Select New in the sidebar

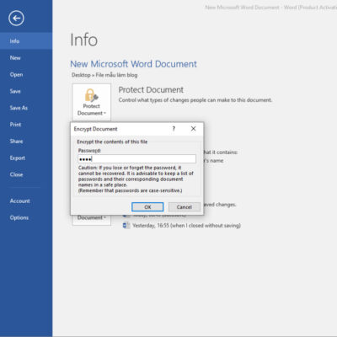click(x=26, y=58)
